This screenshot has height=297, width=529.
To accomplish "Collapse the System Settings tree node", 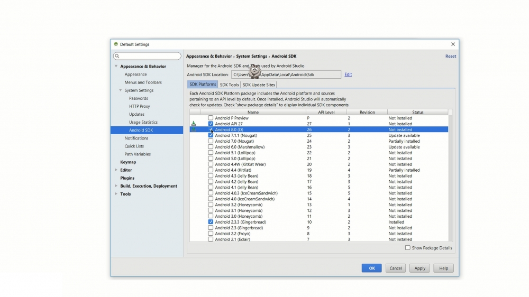I will click(x=121, y=90).
